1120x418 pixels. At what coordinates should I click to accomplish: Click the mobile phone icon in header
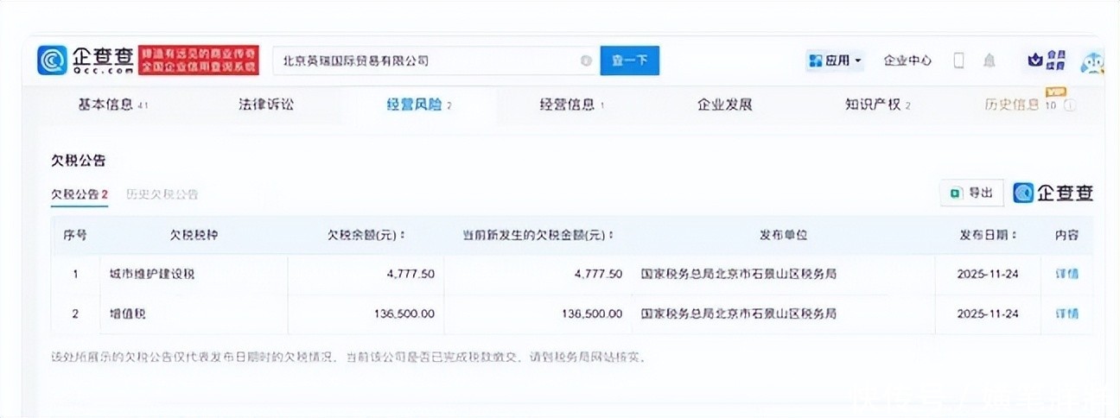click(x=958, y=60)
